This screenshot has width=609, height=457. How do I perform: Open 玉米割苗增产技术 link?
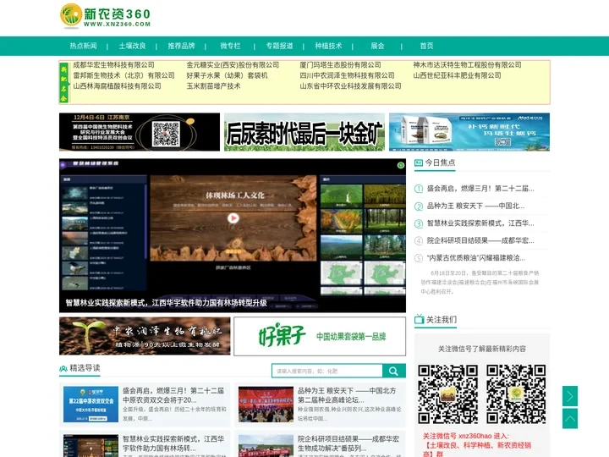pos(213,85)
